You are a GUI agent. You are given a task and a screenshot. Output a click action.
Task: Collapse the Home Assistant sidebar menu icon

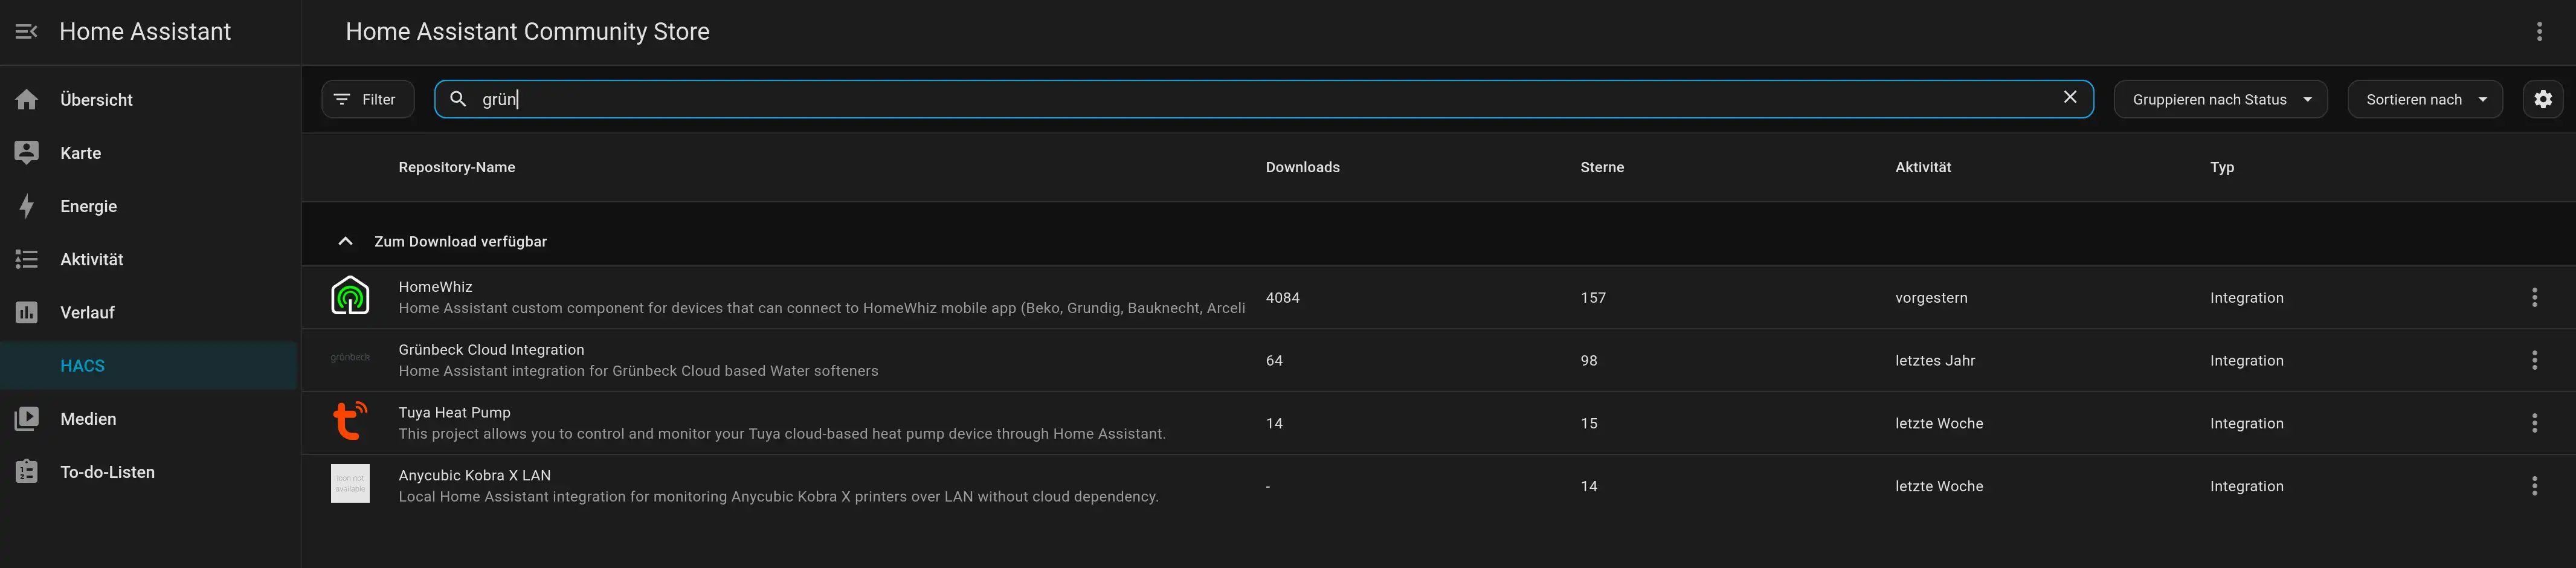(27, 32)
